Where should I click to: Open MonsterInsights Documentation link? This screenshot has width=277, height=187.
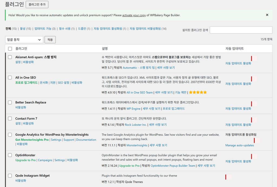pos(86,140)
